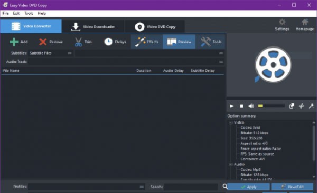Open the Subtitle Files dropdown
Screen dimensions: 317x193
51,53
